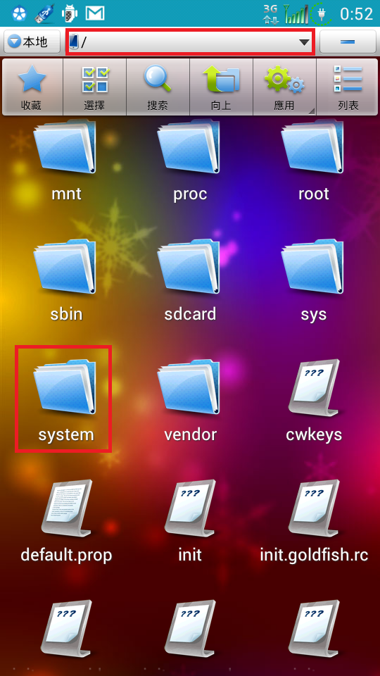This screenshot has height=676, width=380.
Task: Open the vendor folder
Action: coord(190,401)
